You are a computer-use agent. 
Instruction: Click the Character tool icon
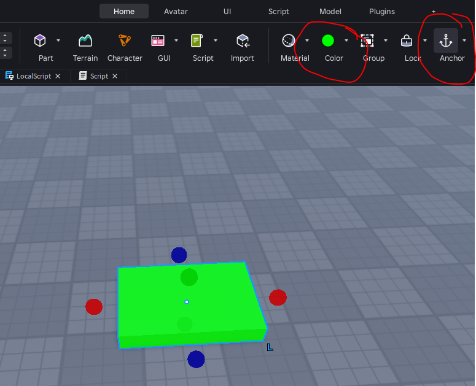click(x=125, y=41)
